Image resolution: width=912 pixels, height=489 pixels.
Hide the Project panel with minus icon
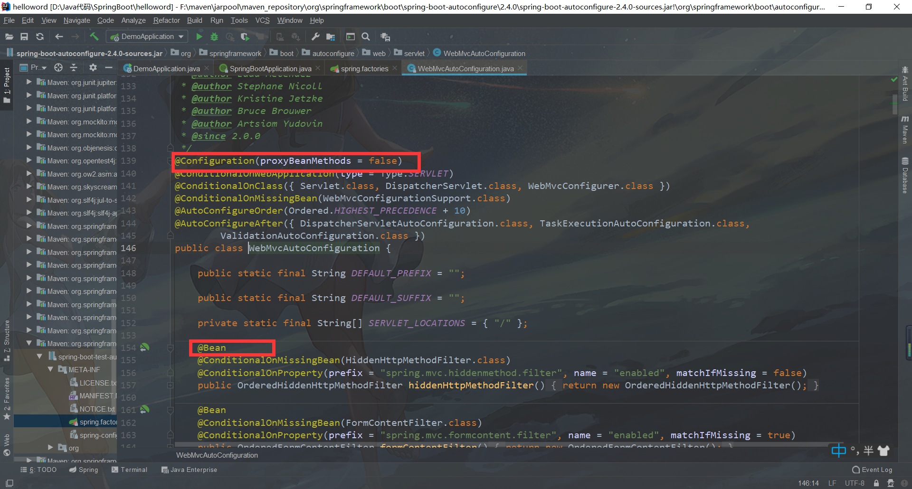point(108,67)
